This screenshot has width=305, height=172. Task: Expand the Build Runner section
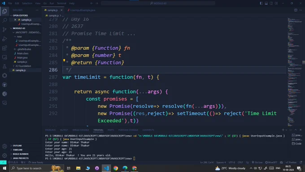[21, 154]
